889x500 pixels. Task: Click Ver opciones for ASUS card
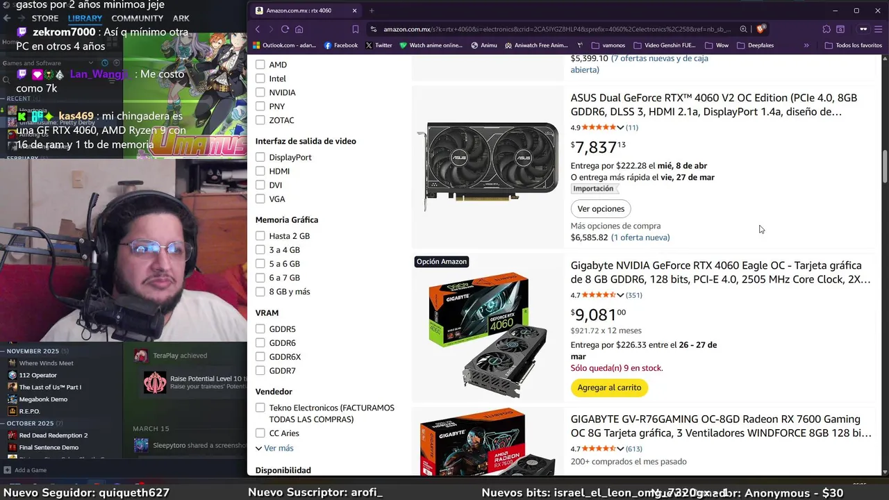(x=601, y=208)
